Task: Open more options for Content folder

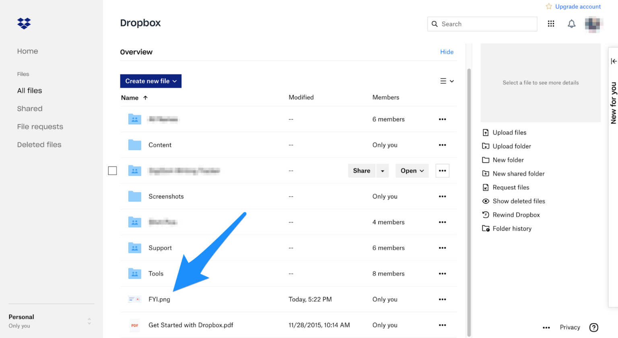Action: [442, 145]
